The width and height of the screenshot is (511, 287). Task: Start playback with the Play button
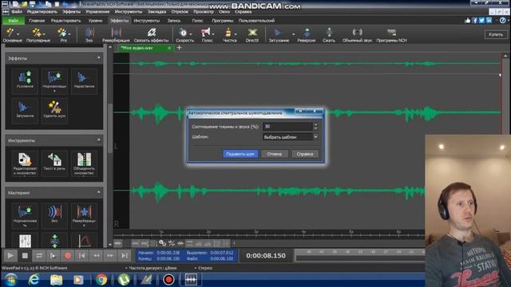pyautogui.click(x=10, y=256)
